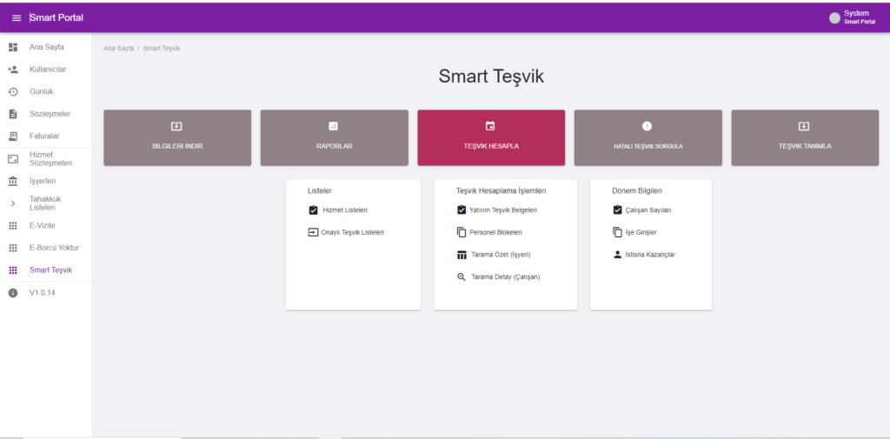
Task: Click the Ana Sayfa dashboard icon
Action: [x=13, y=47]
